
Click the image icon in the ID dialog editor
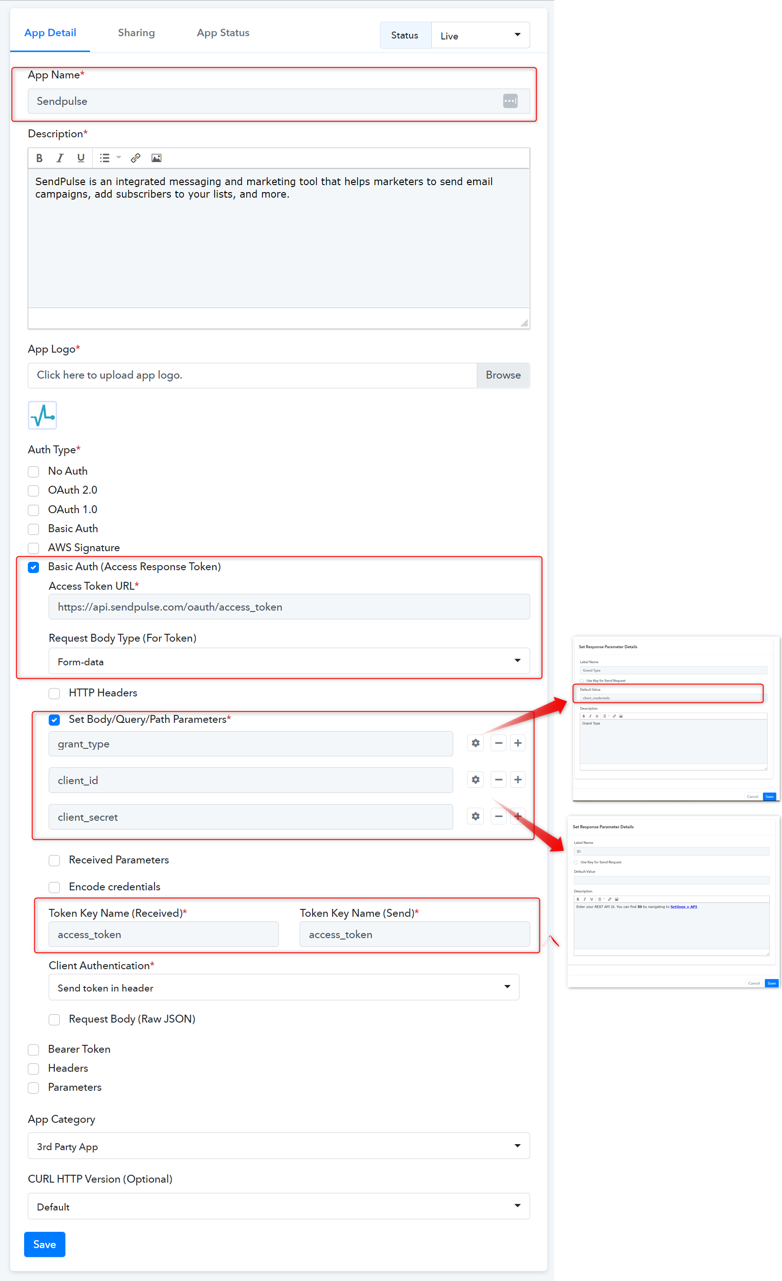click(x=617, y=899)
